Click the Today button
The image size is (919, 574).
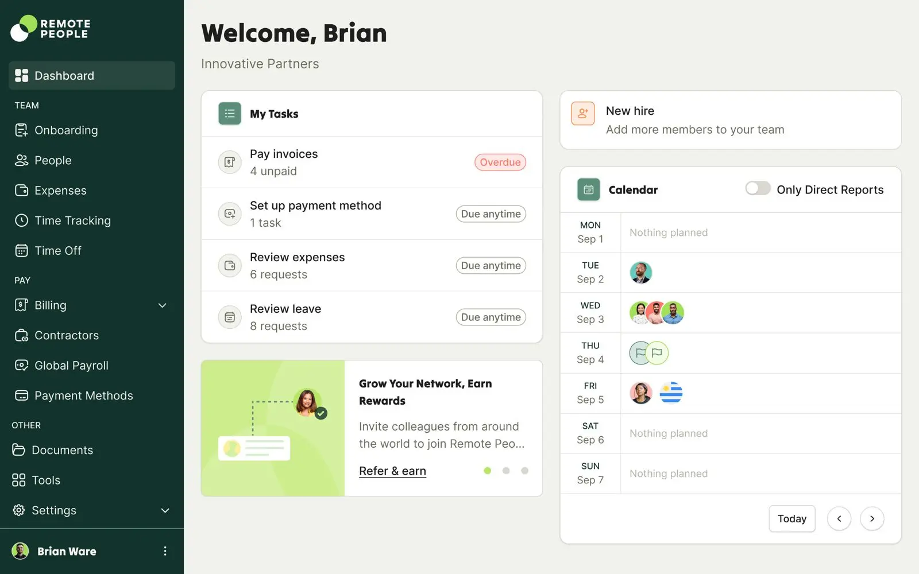791,519
